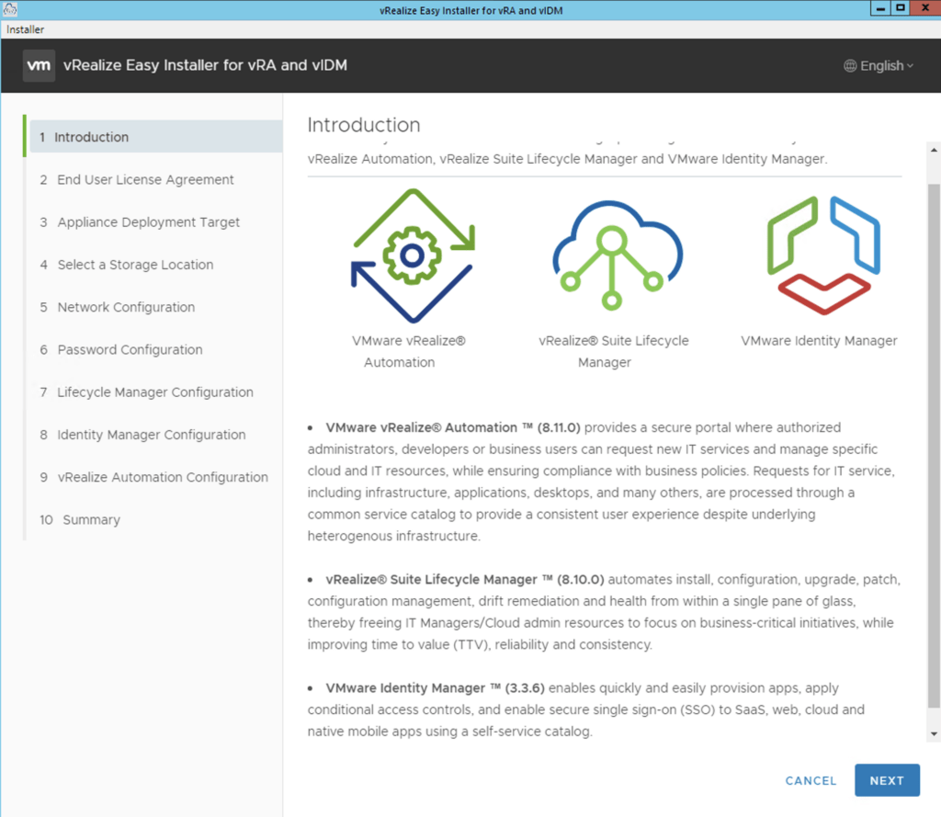Image resolution: width=941 pixels, height=817 pixels.
Task: Open the Installer menu
Action: tap(25, 29)
